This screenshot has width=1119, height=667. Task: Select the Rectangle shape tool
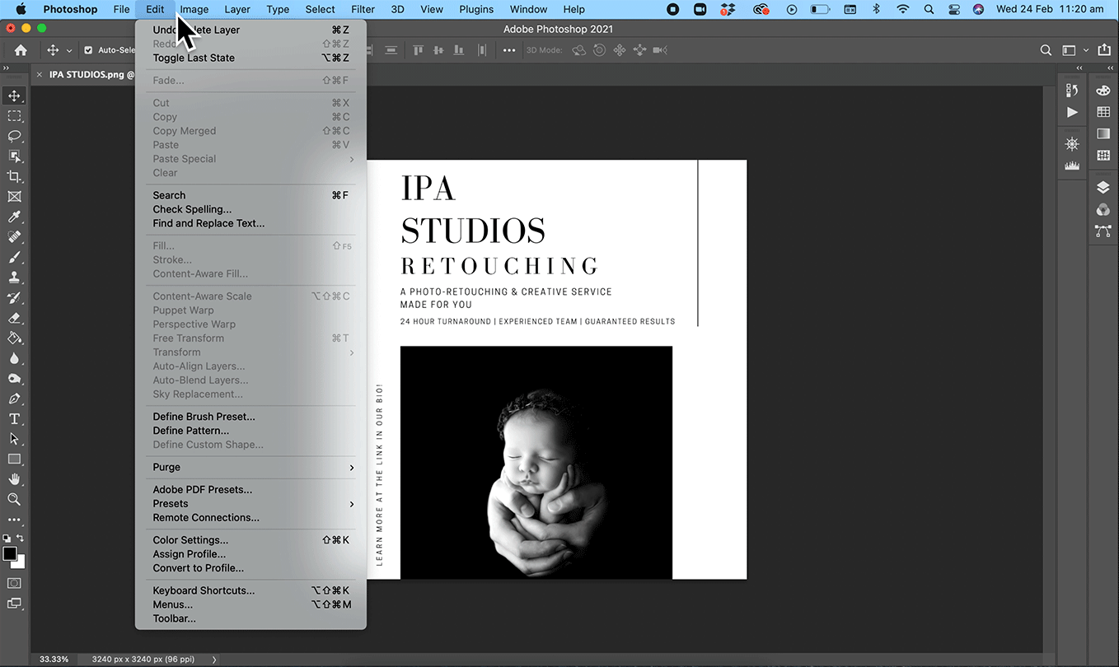point(14,459)
